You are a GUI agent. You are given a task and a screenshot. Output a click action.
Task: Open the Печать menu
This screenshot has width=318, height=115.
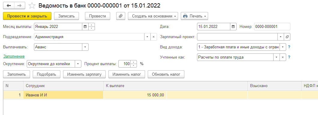pos(194,16)
